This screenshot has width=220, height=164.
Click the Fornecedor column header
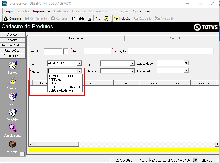click(x=203, y=83)
